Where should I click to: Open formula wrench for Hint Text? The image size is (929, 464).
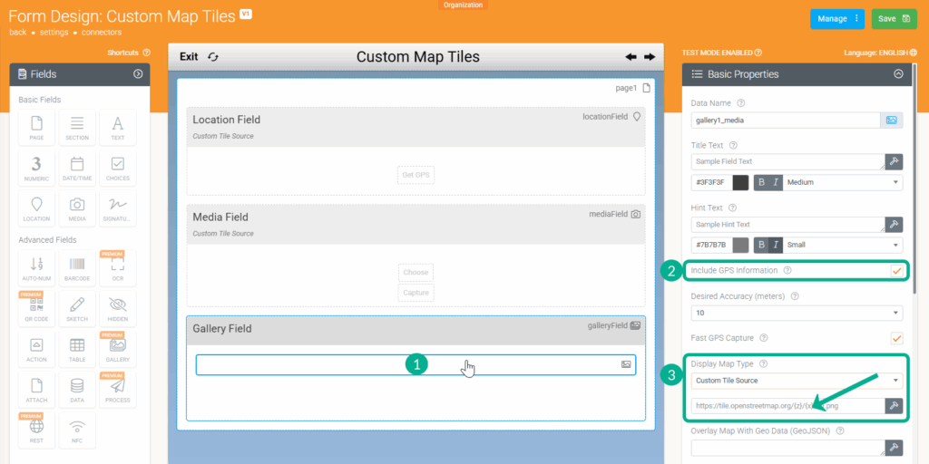point(894,225)
